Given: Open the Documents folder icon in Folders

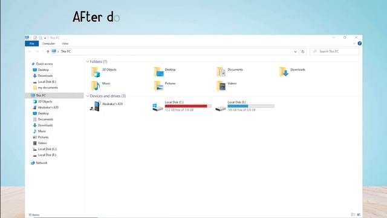Looking at the screenshot, I should pyautogui.click(x=221, y=72).
